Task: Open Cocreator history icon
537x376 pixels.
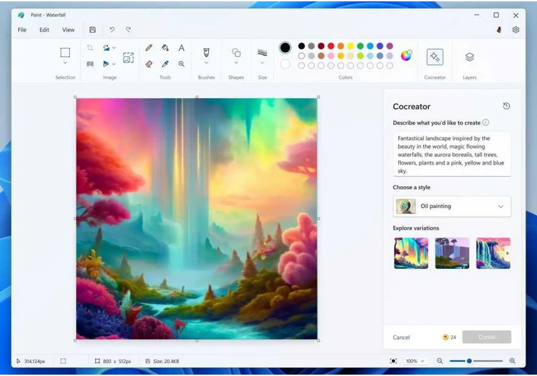Action: (x=506, y=106)
